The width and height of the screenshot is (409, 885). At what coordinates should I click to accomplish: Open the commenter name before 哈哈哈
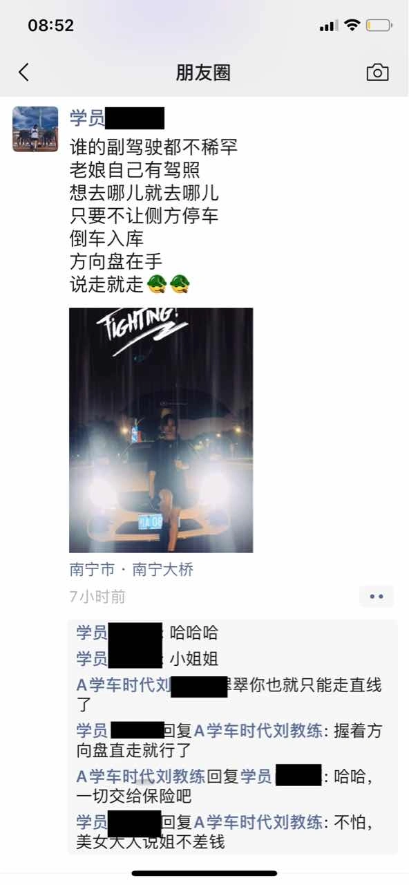pyautogui.click(x=118, y=632)
